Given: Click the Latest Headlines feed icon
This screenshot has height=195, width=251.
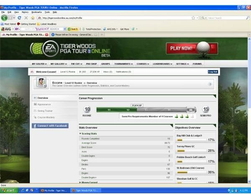Looking at the screenshot, I should pos(38,24).
